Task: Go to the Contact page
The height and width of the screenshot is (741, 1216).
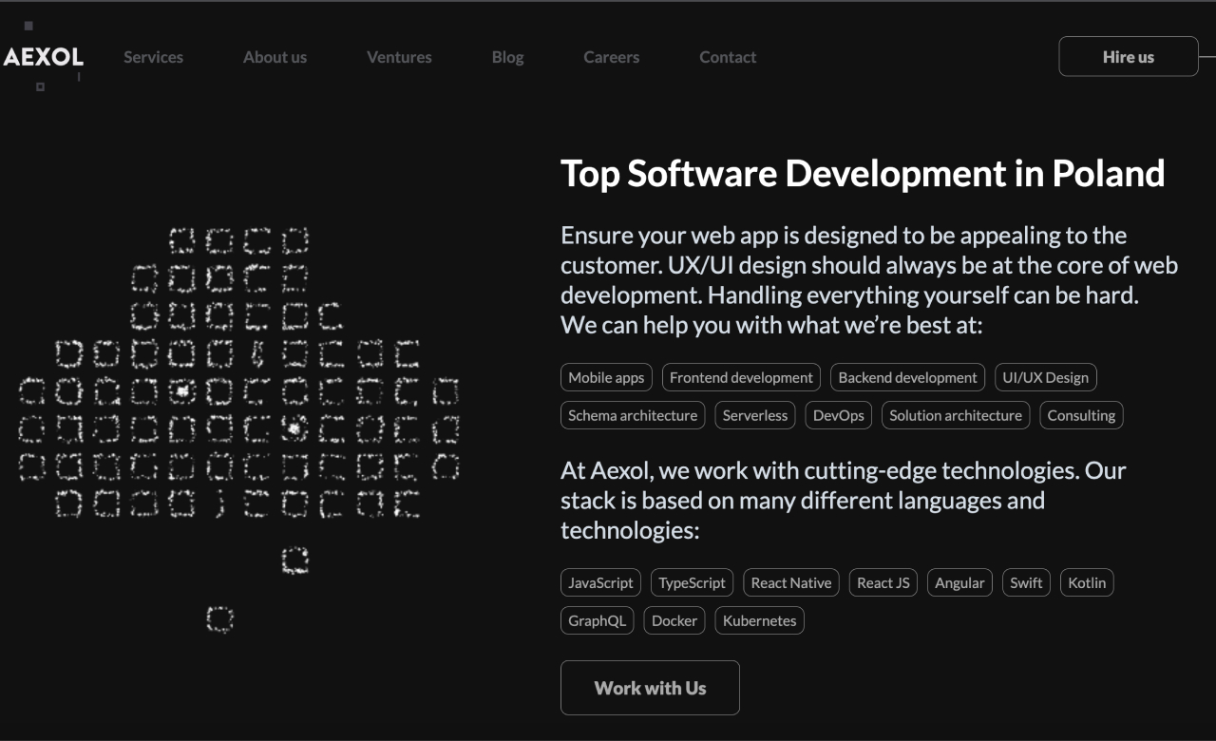Action: click(x=728, y=57)
